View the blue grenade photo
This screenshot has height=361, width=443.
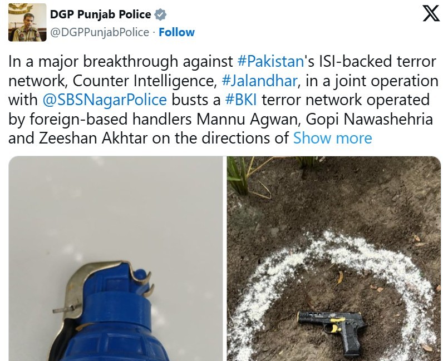[x=116, y=259]
